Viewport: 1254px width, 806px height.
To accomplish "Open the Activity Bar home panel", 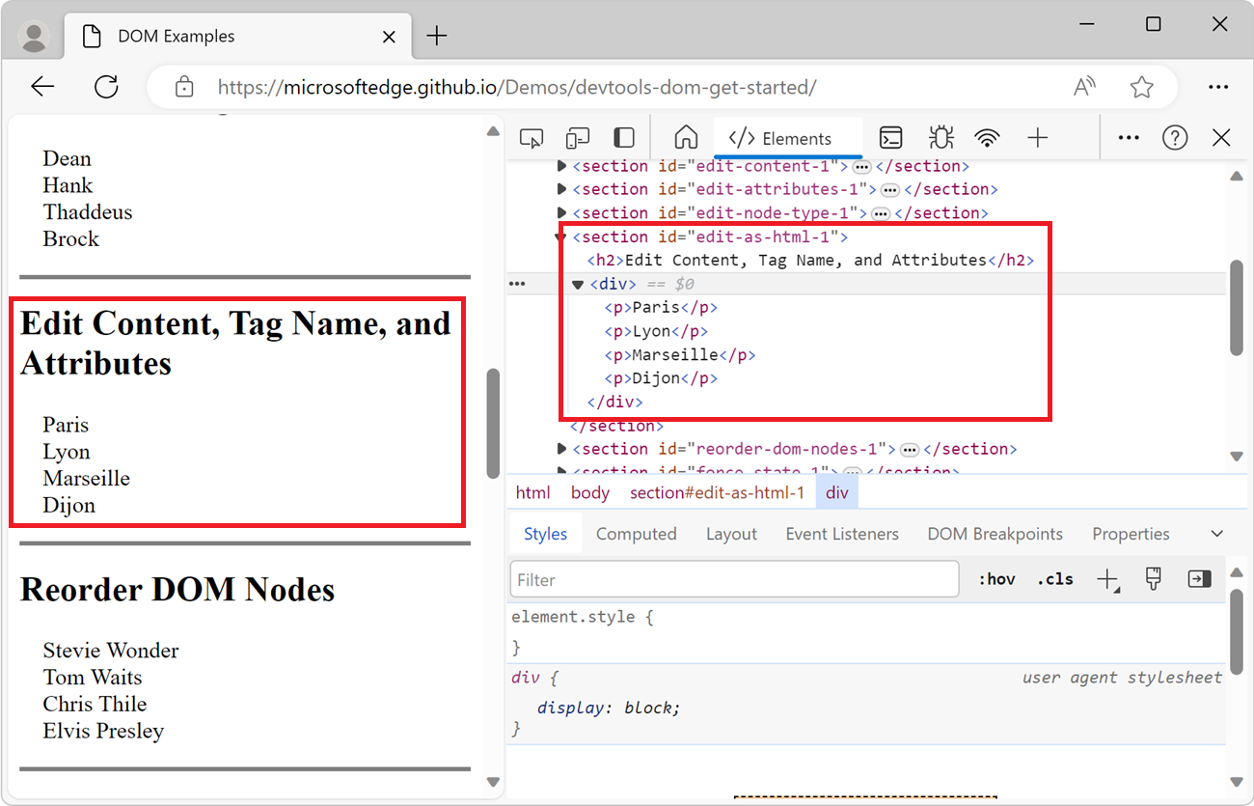I will (x=686, y=137).
